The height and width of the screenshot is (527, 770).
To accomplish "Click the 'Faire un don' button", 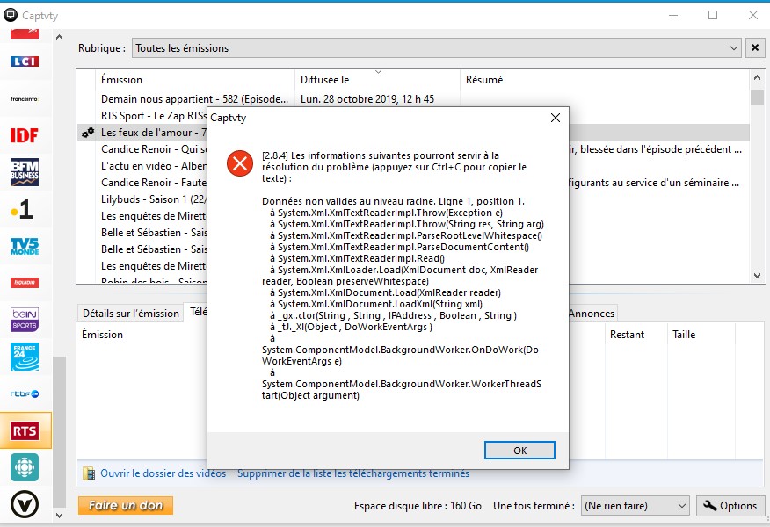I will [x=126, y=506].
